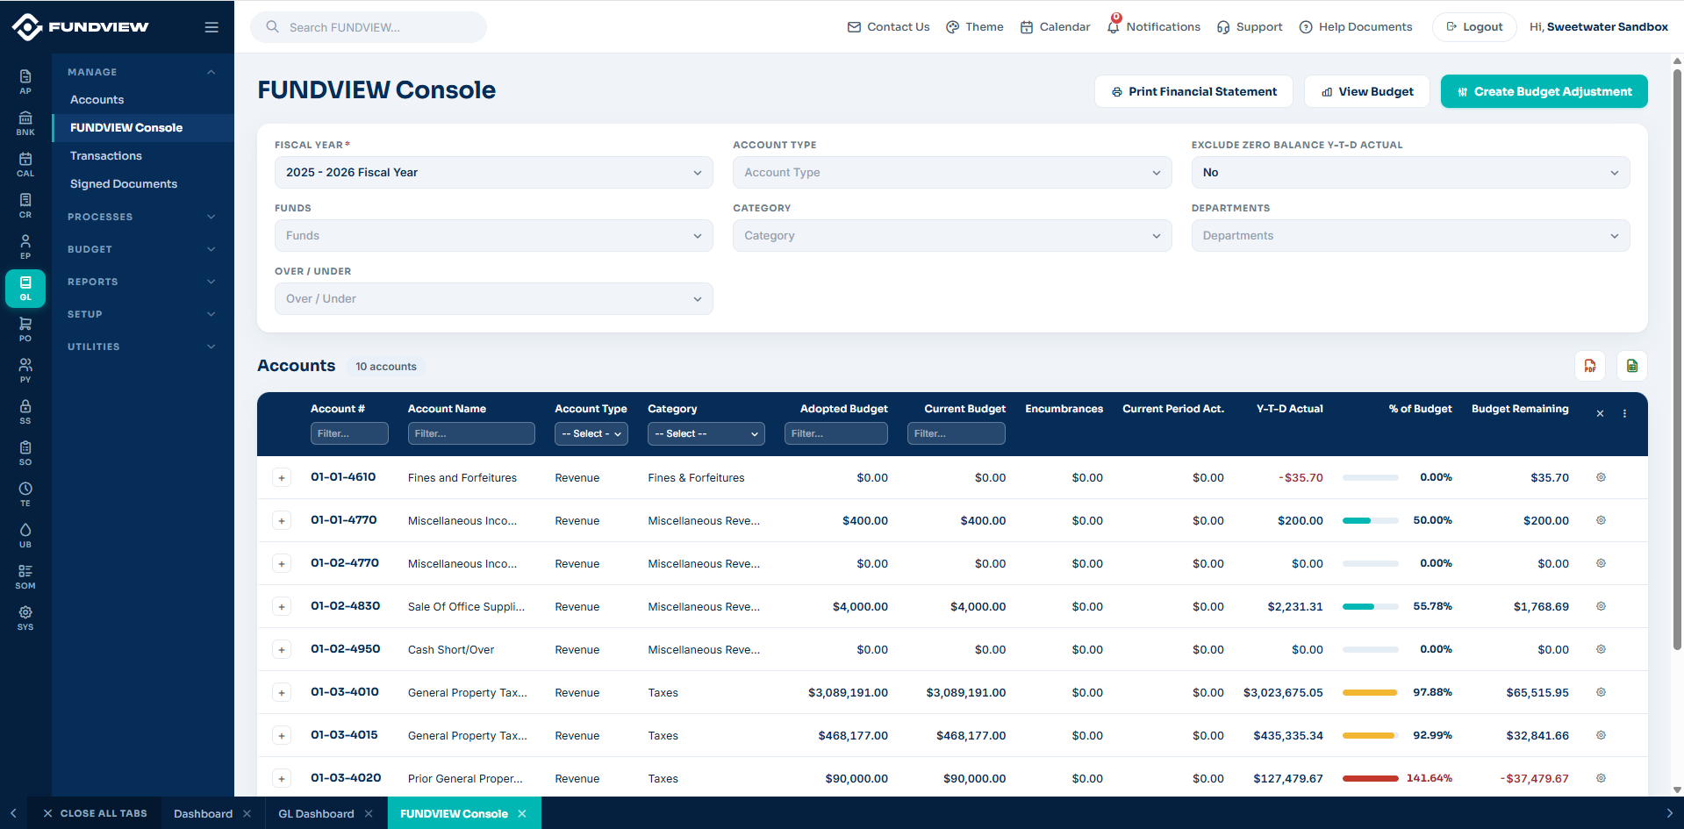
Task: Click the View Budget button
Action: (1367, 91)
